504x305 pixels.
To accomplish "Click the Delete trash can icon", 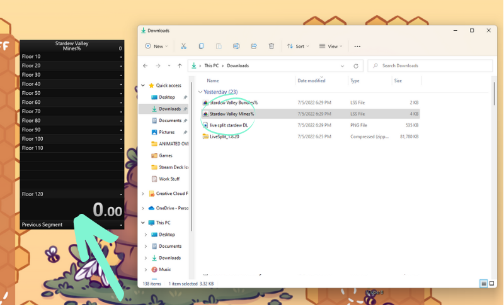I will 272,46.
